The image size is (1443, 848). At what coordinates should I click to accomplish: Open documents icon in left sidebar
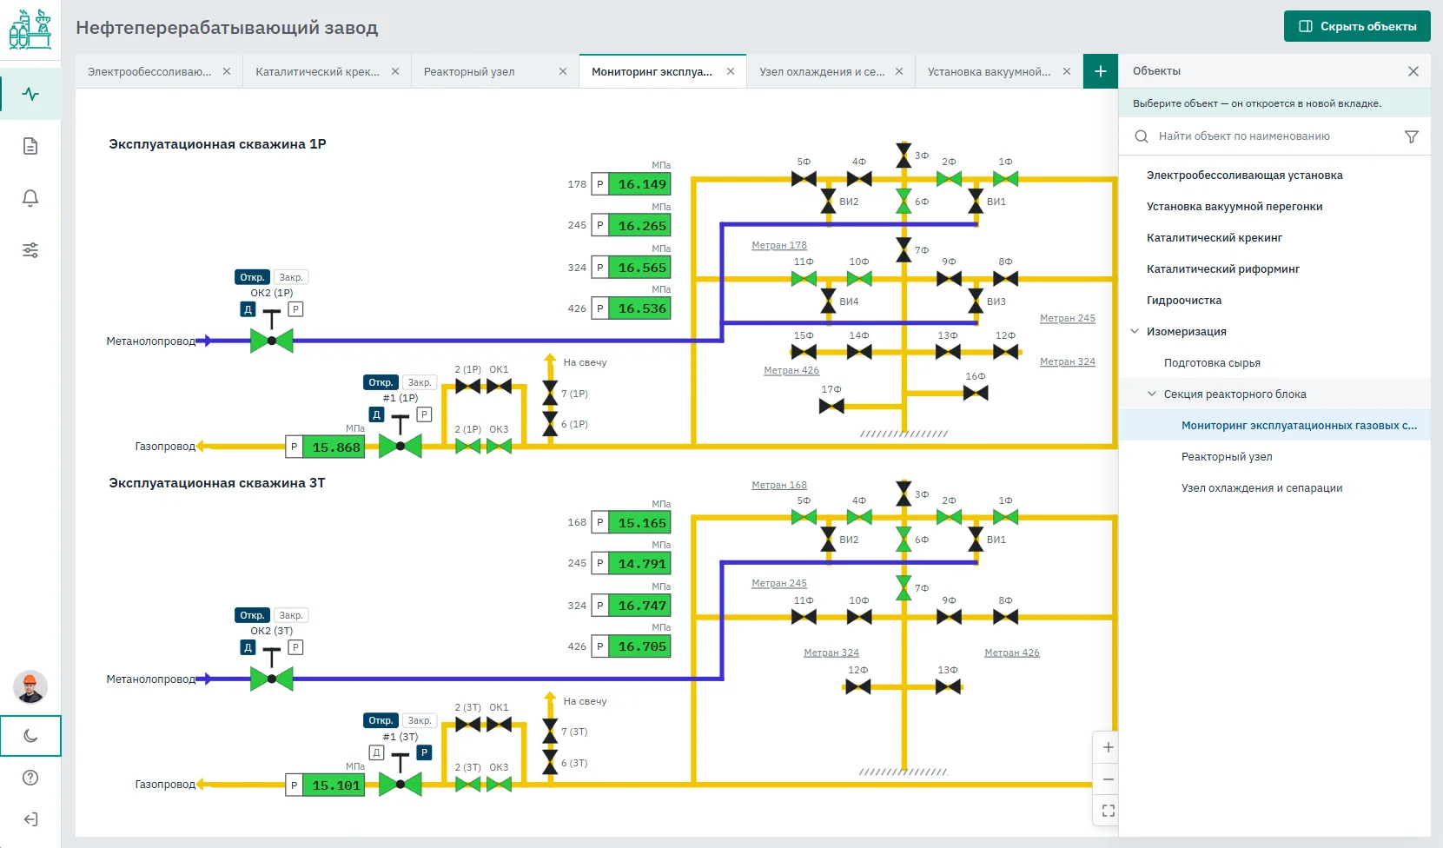tap(30, 146)
